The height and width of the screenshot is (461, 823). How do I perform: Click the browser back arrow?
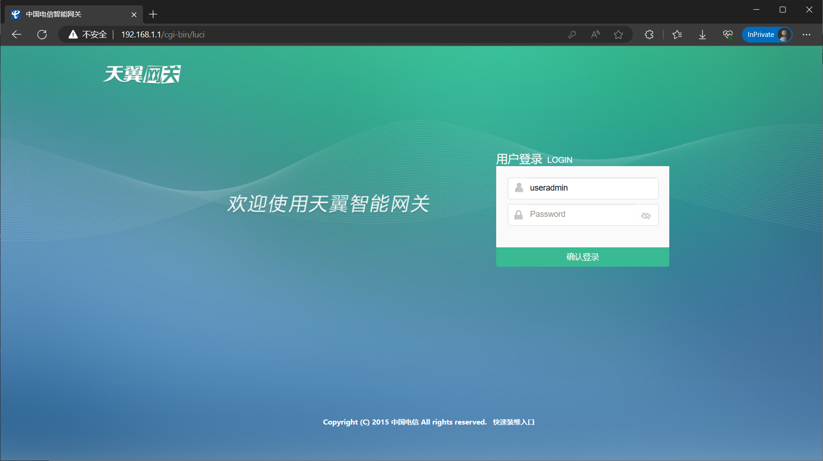17,35
